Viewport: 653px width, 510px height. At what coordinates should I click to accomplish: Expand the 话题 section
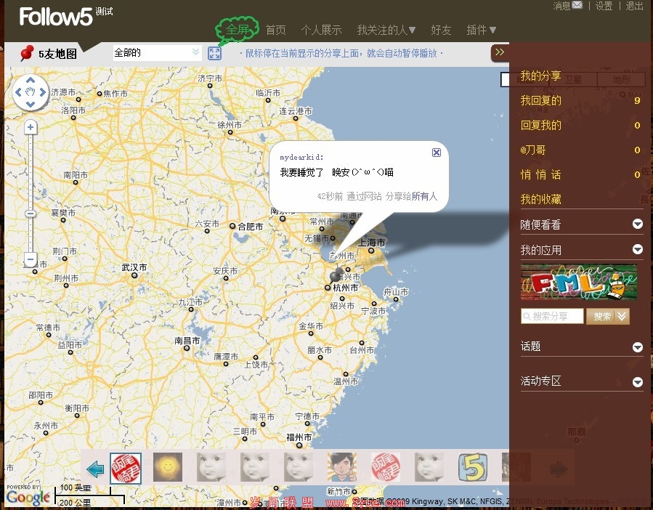pyautogui.click(x=638, y=347)
